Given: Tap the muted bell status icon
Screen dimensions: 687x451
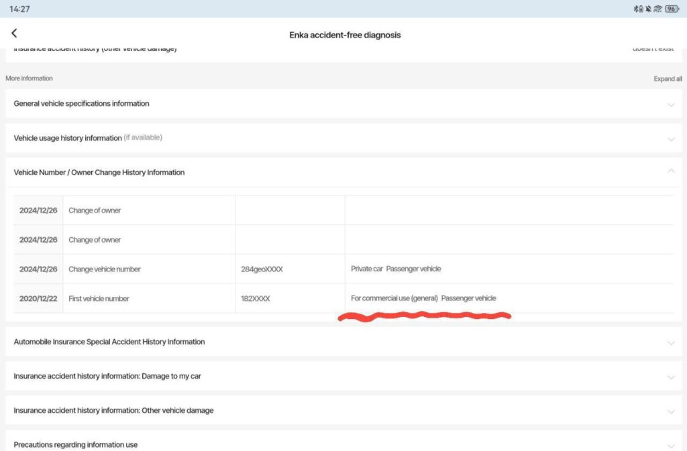Looking at the screenshot, I should point(648,9).
